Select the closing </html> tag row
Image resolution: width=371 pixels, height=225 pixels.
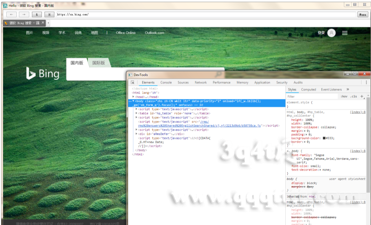[138, 154]
